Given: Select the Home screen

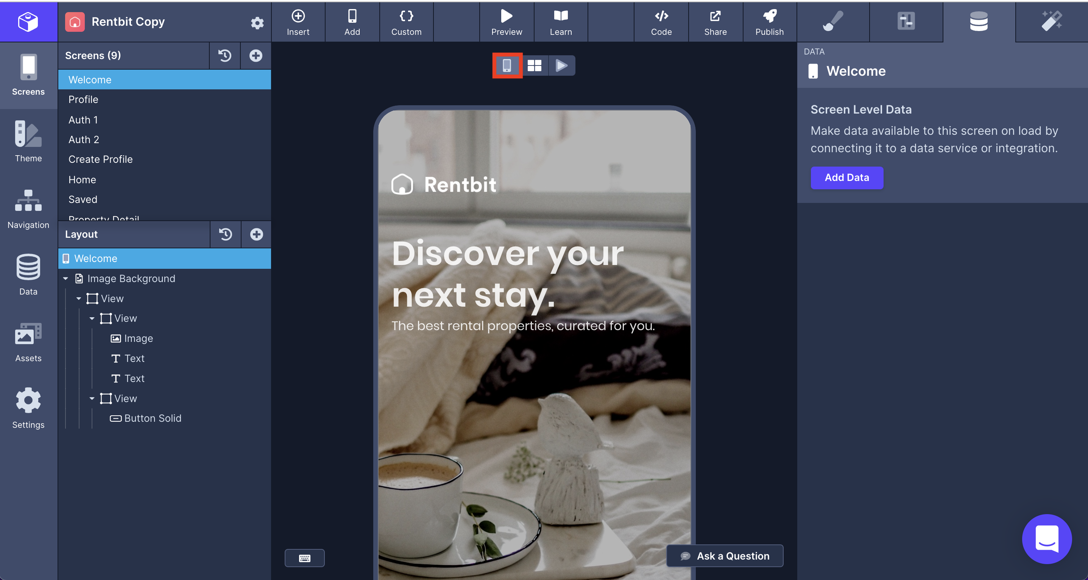Looking at the screenshot, I should pos(164,180).
